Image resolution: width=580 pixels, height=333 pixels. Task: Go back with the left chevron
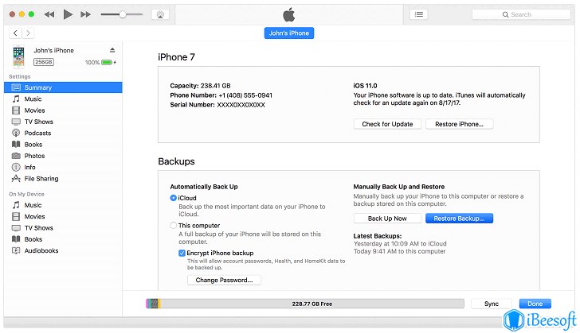15,33
